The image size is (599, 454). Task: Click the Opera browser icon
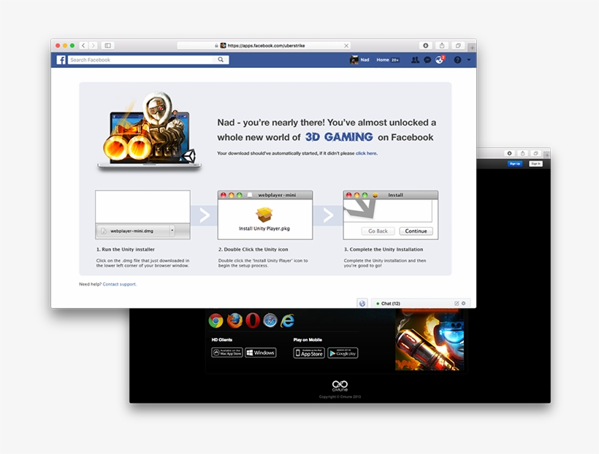[253, 320]
